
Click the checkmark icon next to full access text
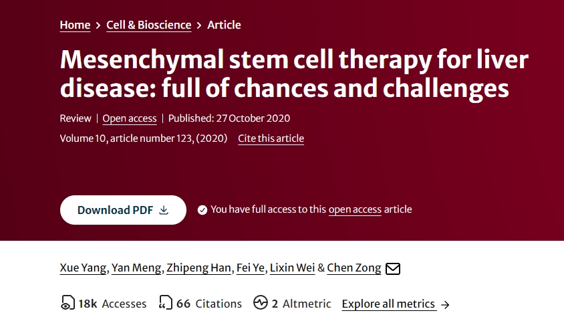tap(202, 210)
